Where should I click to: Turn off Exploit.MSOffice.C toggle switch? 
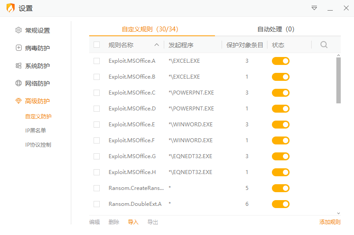281,93
